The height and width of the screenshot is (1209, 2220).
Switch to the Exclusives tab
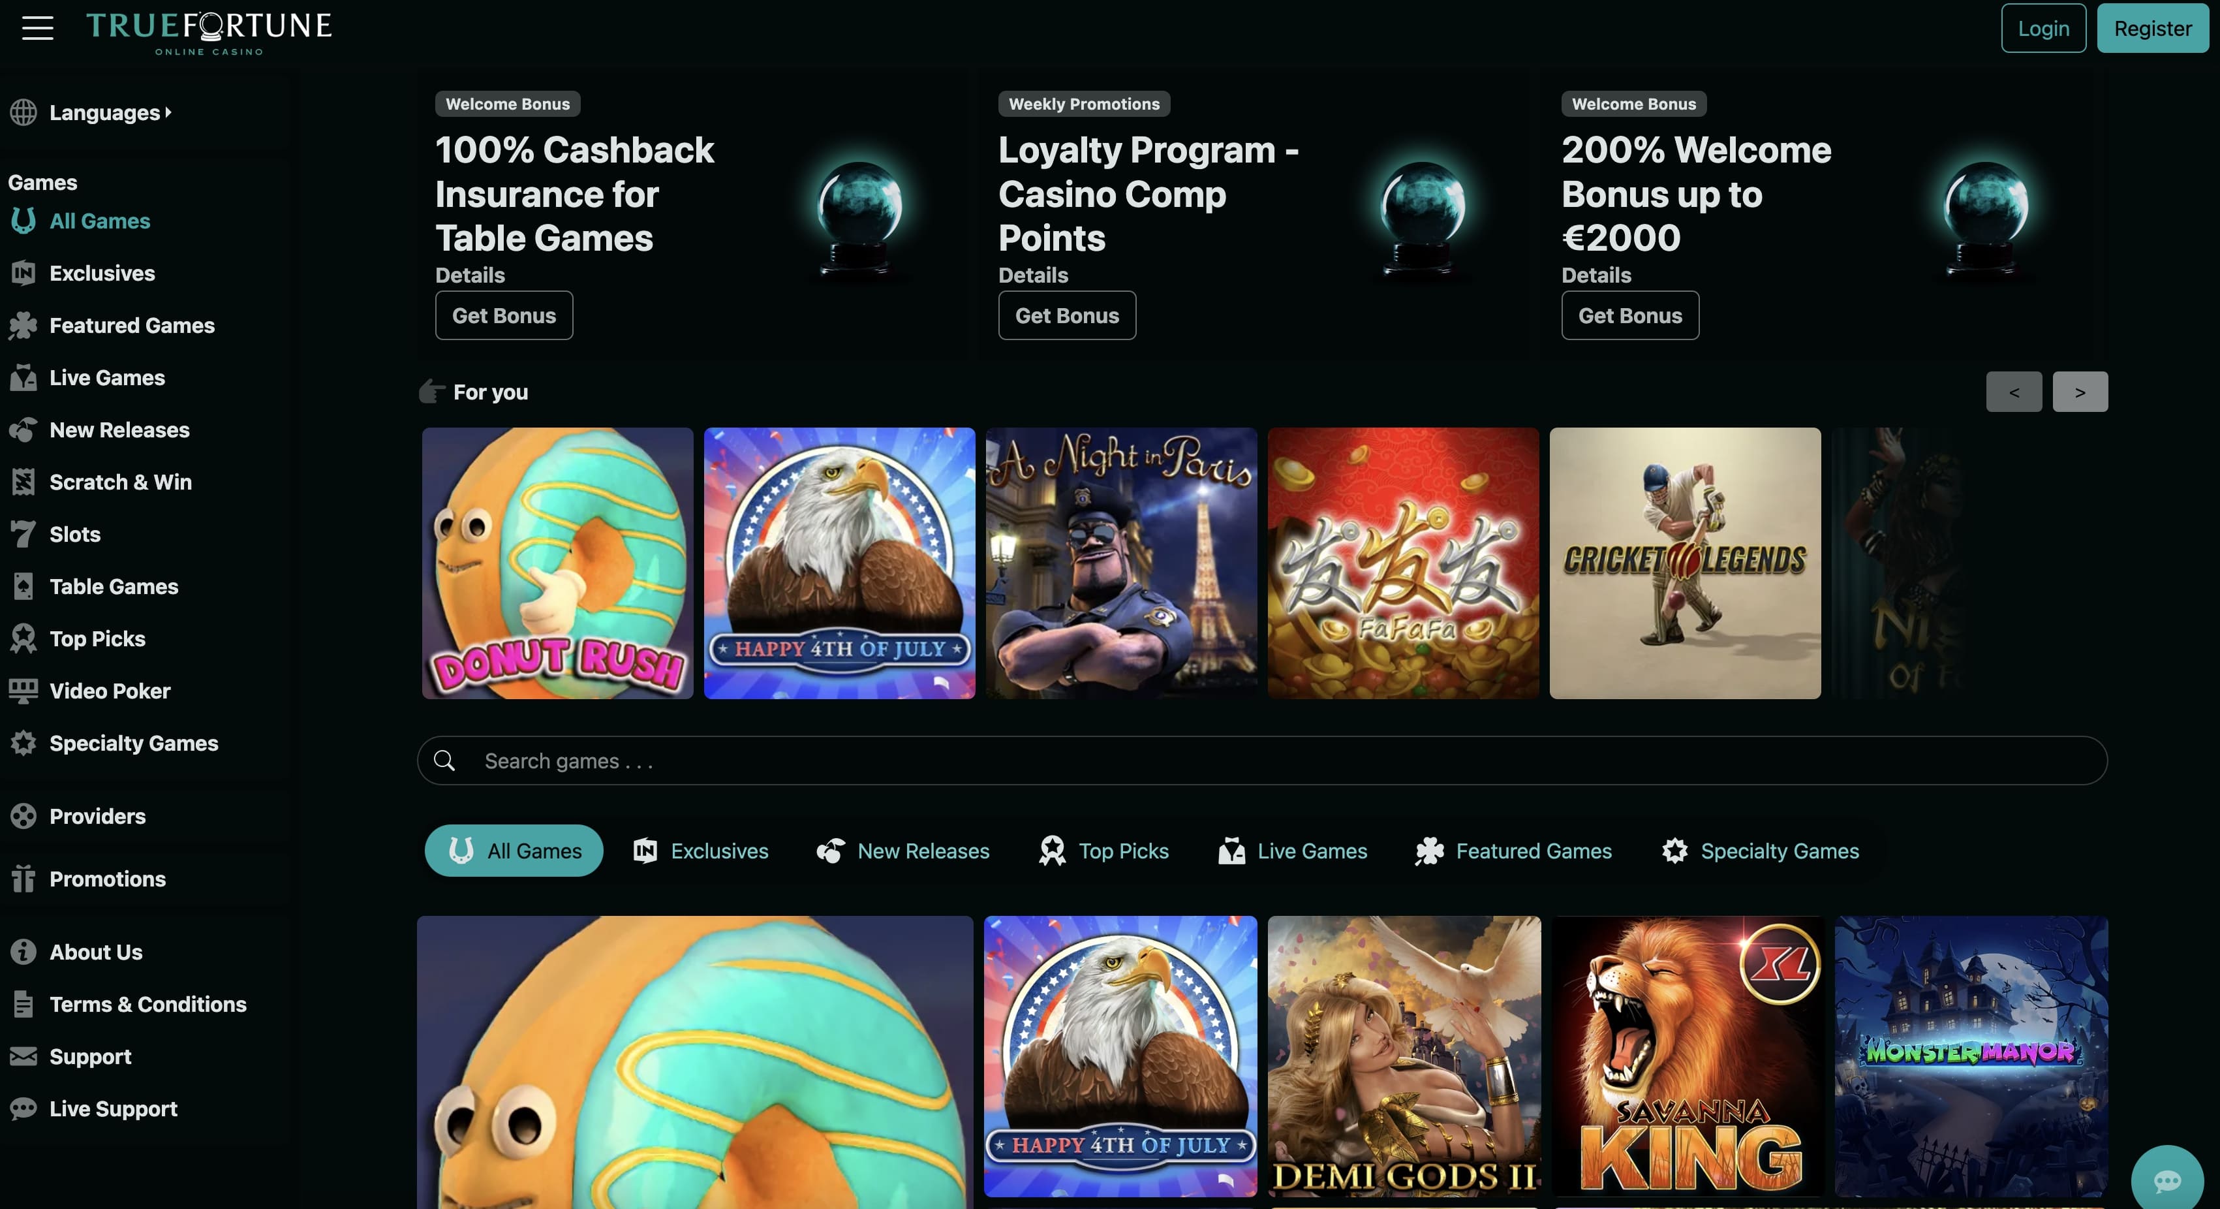point(701,851)
